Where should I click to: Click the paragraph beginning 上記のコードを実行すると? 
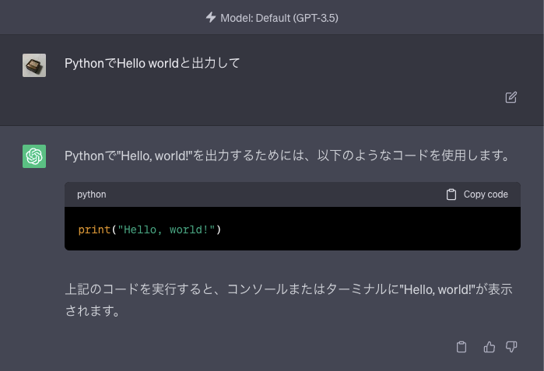click(289, 299)
